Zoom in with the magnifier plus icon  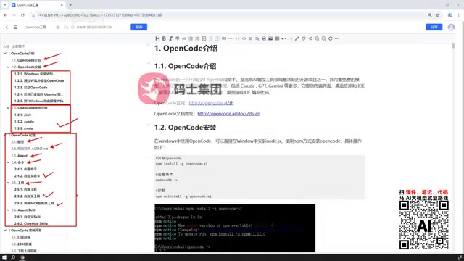tap(317, 38)
